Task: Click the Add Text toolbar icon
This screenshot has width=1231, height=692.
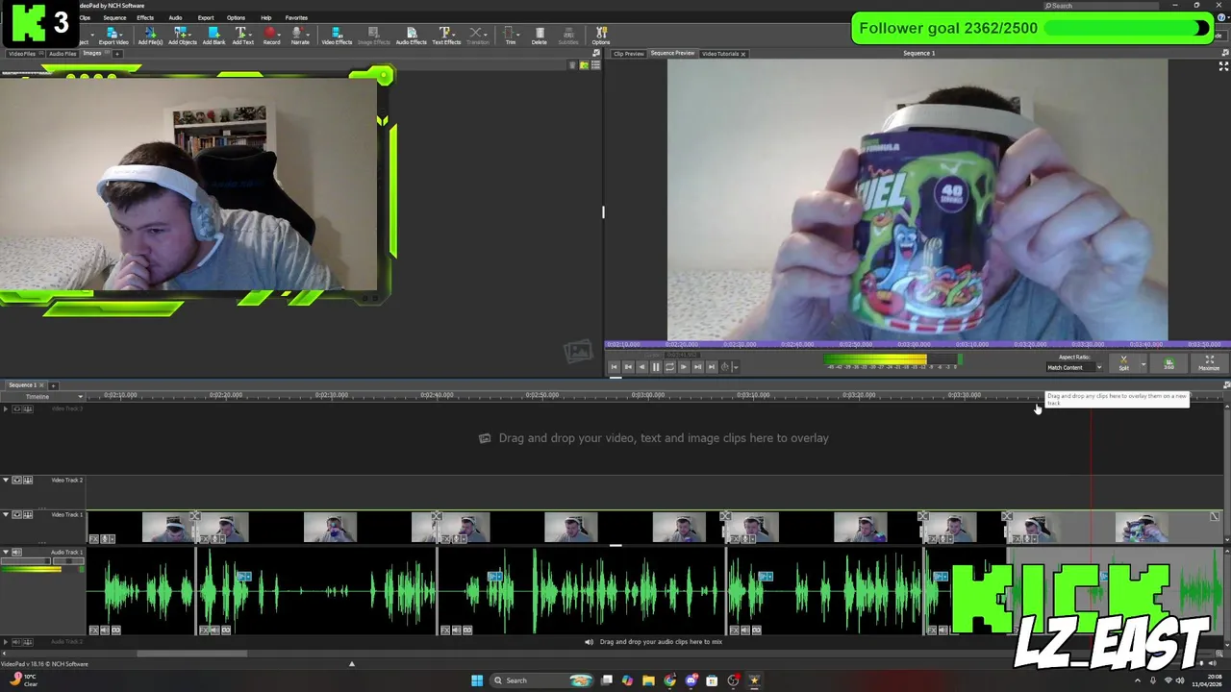Action: tap(242, 37)
